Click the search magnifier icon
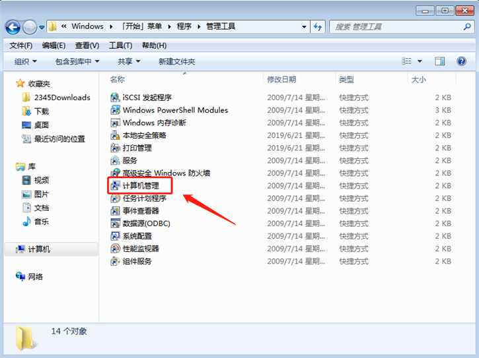 click(467, 27)
